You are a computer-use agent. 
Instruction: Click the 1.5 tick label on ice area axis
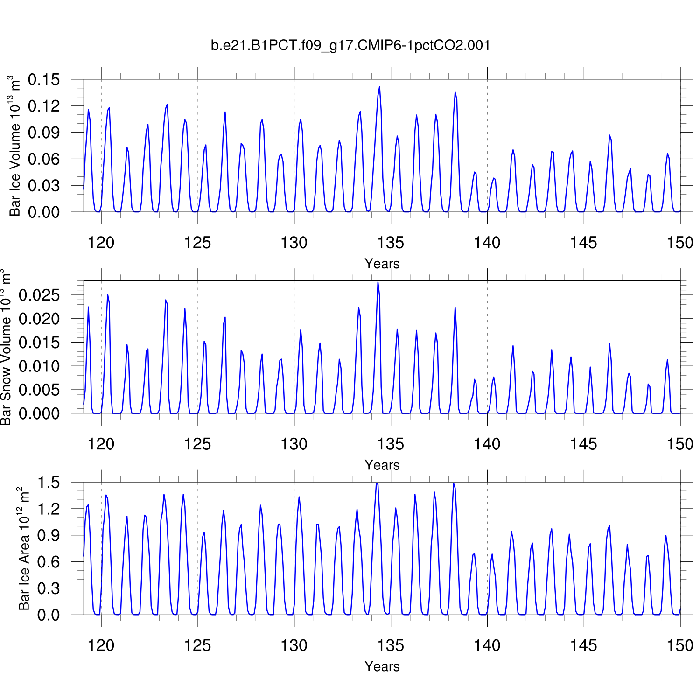pyautogui.click(x=49, y=483)
